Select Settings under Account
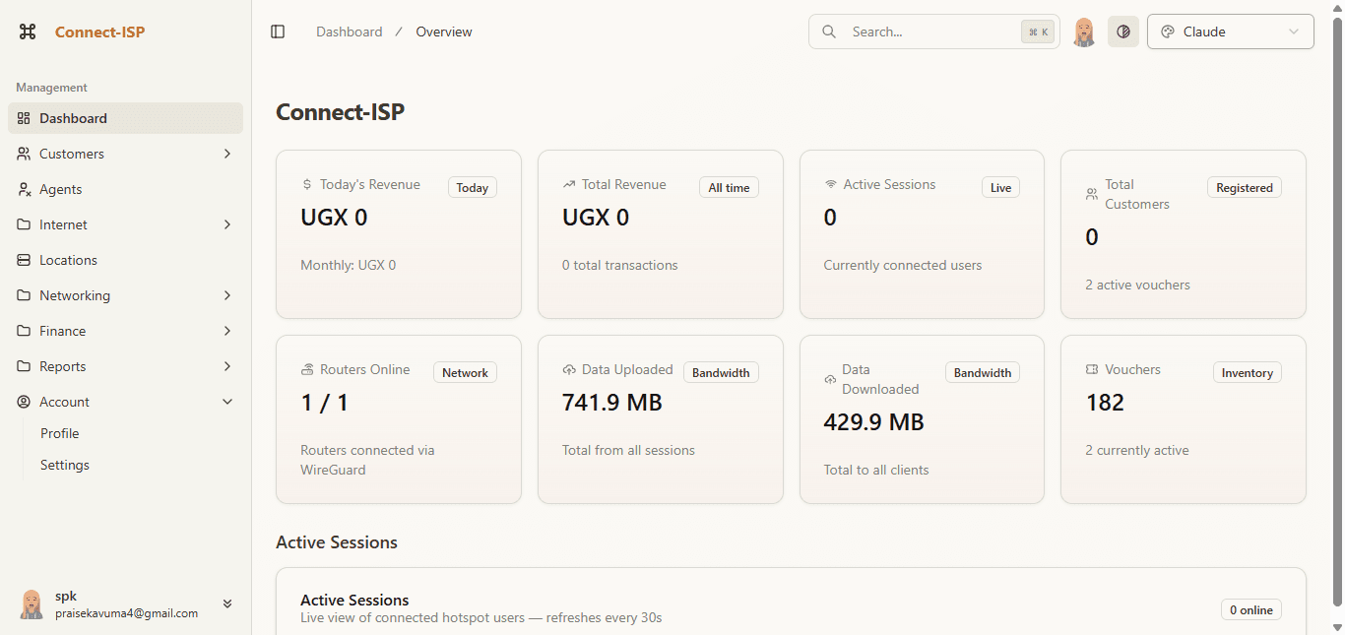This screenshot has width=1345, height=635. 64,465
